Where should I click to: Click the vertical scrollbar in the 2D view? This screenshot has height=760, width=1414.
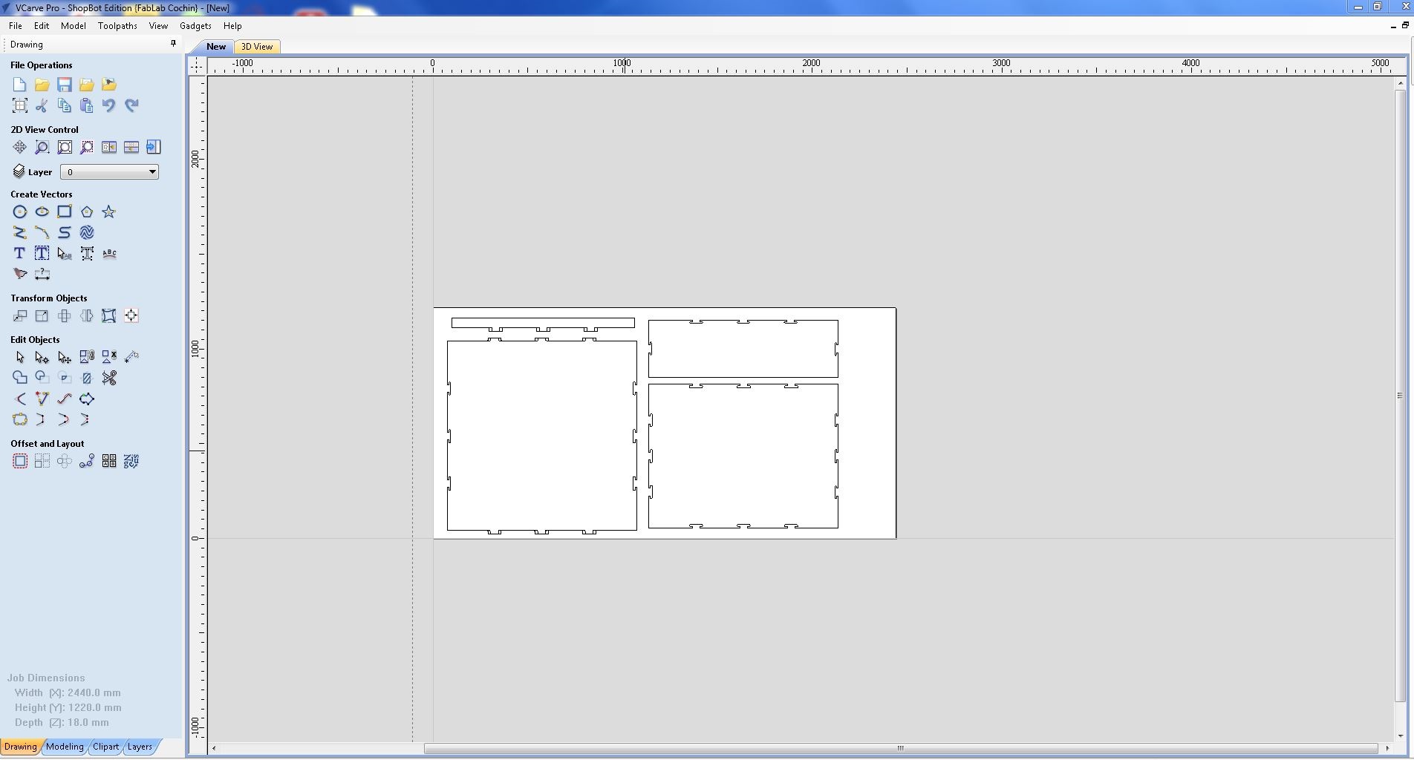click(1400, 396)
